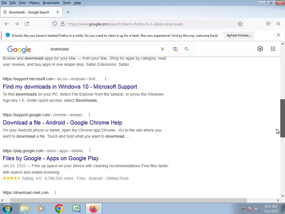The width and height of the screenshot is (285, 214).
Task: Launch Windows Explorer from taskbar
Action: pyautogui.click(x=25, y=208)
